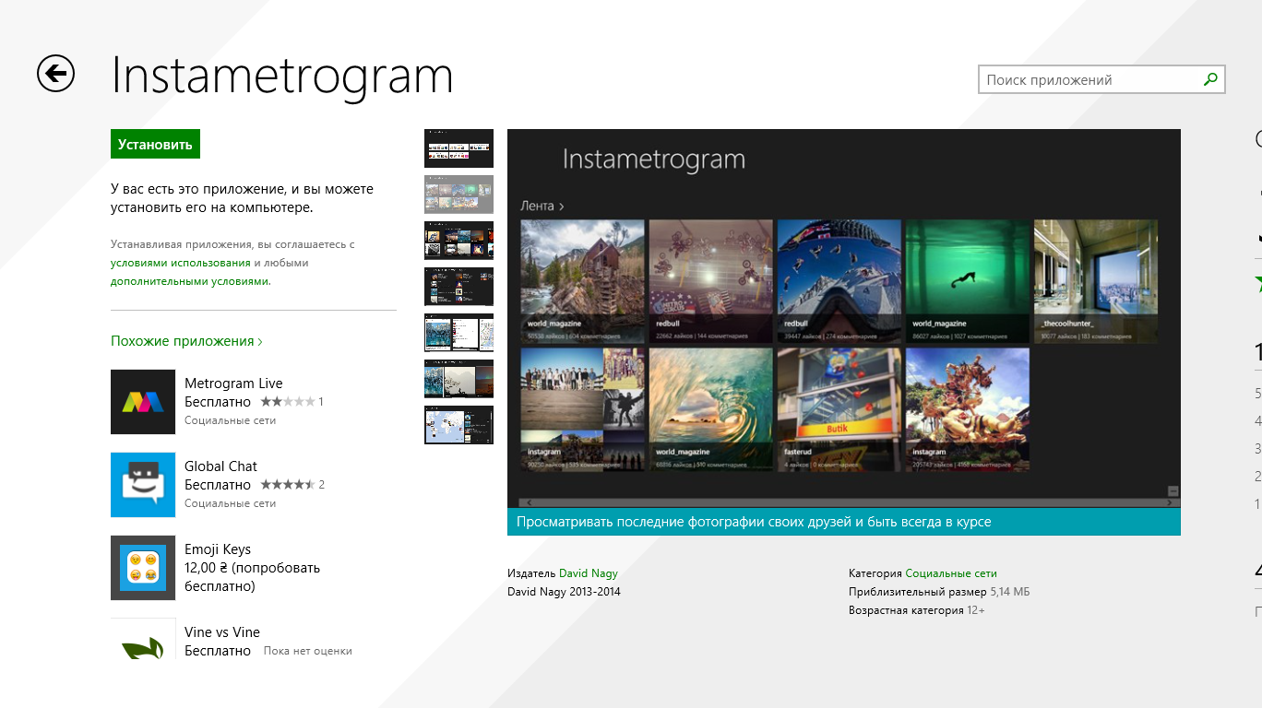The height and width of the screenshot is (708, 1262).
Task: Open the Emoji Keys app icon
Action: [x=143, y=568]
